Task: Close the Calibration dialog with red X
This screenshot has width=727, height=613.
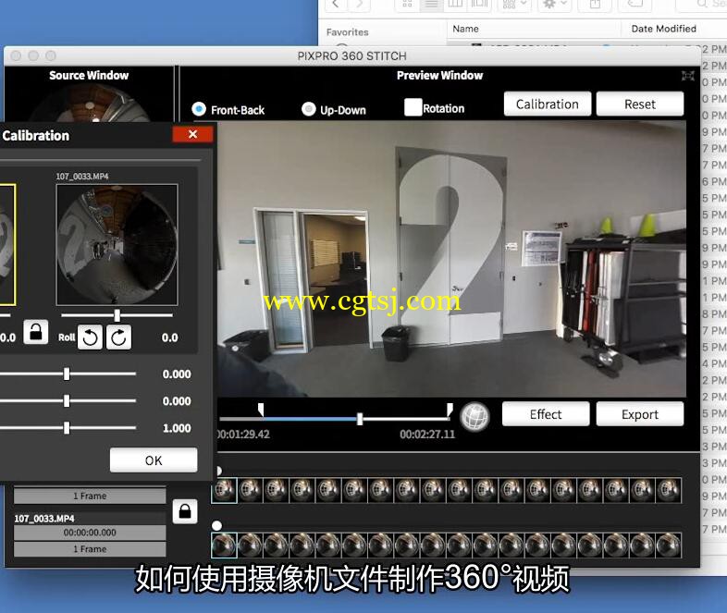Action: point(193,134)
